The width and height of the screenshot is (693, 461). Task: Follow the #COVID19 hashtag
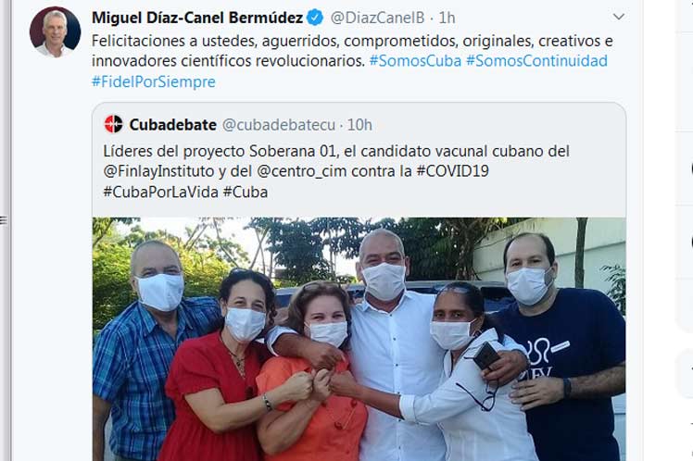[452, 171]
